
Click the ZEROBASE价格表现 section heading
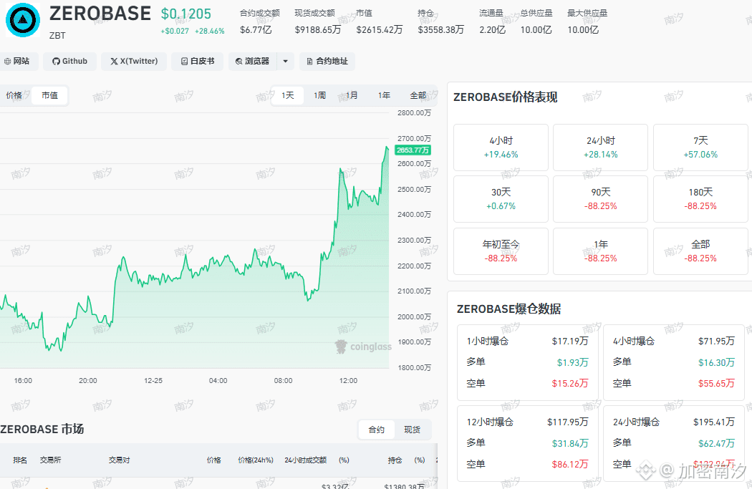pos(505,97)
